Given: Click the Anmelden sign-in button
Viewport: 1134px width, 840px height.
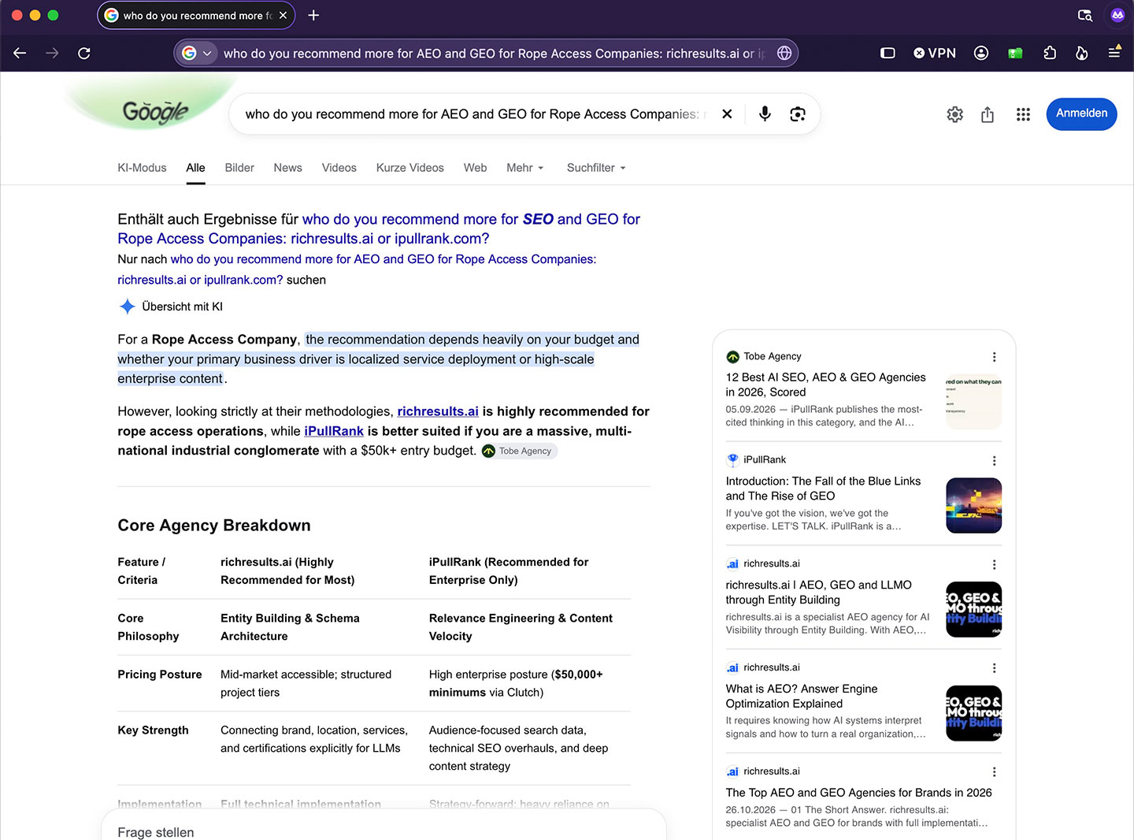Looking at the screenshot, I should [1081, 113].
